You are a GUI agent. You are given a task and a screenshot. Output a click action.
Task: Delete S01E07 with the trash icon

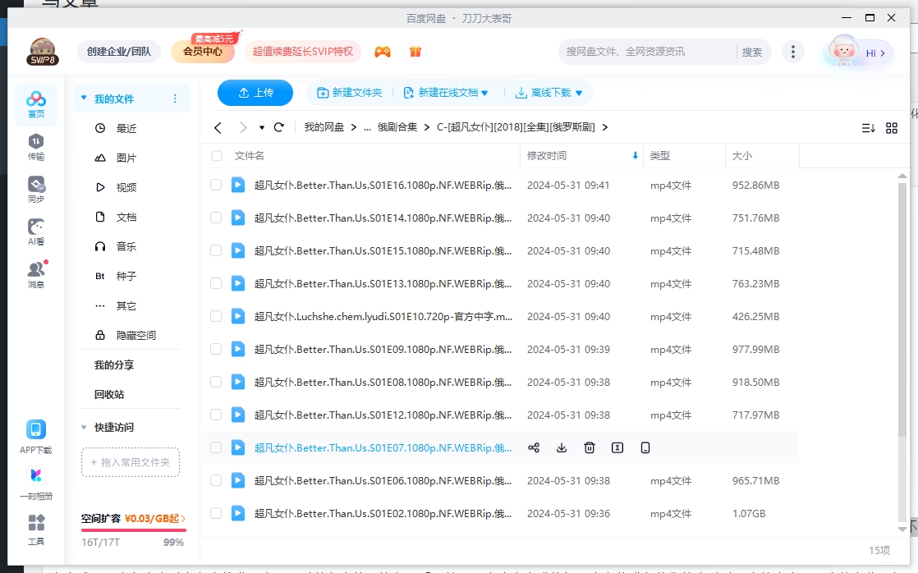(589, 447)
